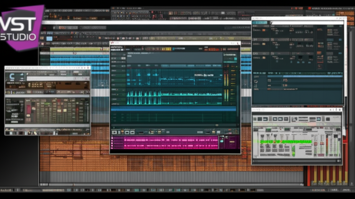Click the green highlighted label in the left window's mixer
The image size is (355, 199).
(x=47, y=104)
